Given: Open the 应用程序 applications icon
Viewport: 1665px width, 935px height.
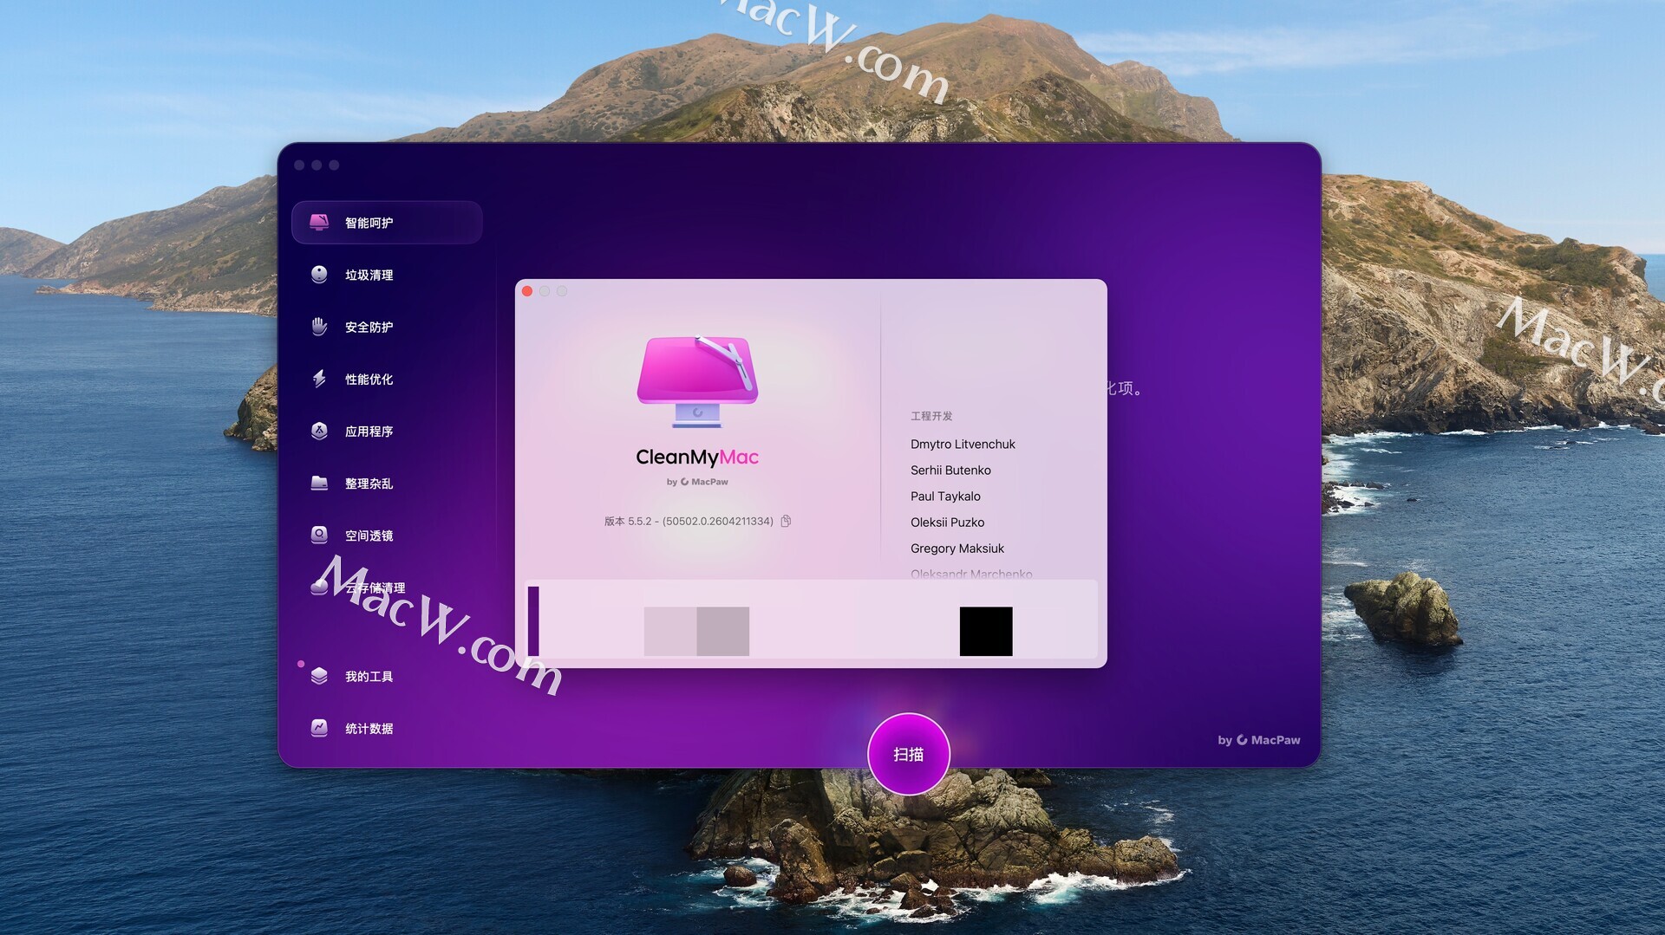Looking at the screenshot, I should (x=319, y=431).
